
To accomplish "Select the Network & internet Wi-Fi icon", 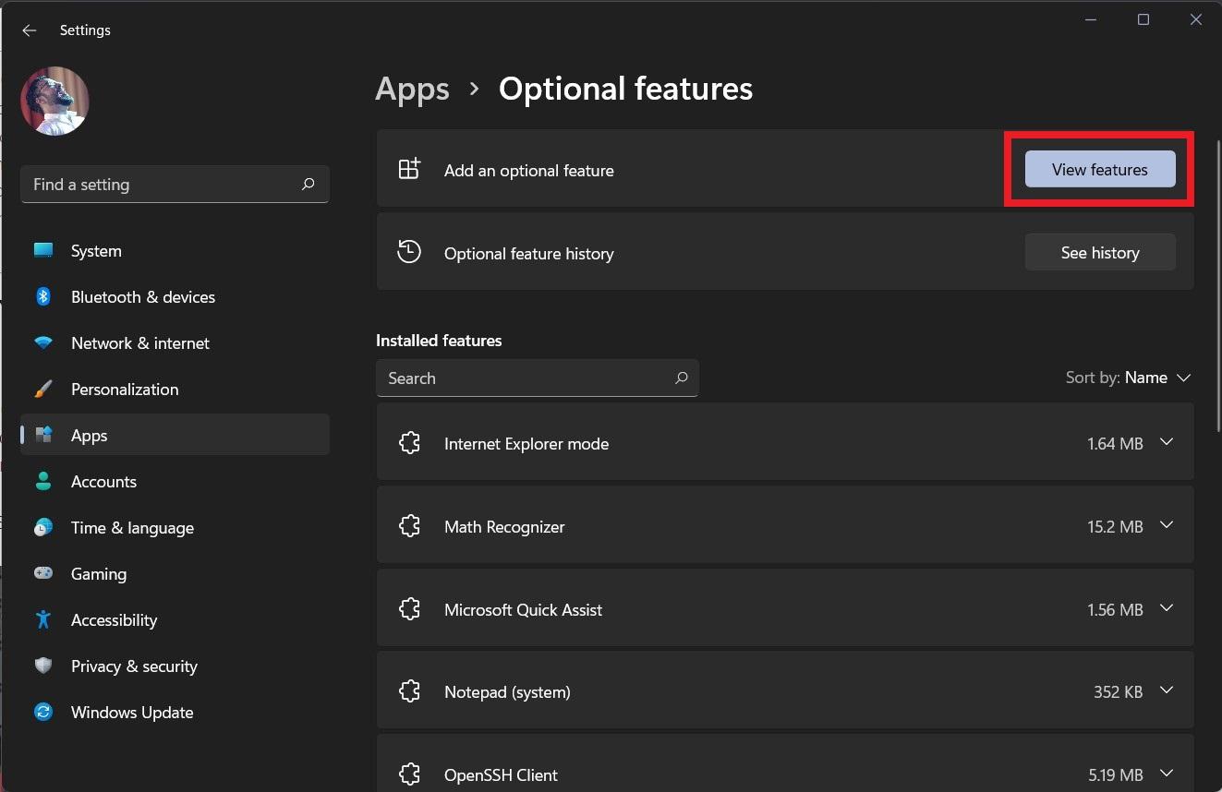I will pos(43,343).
